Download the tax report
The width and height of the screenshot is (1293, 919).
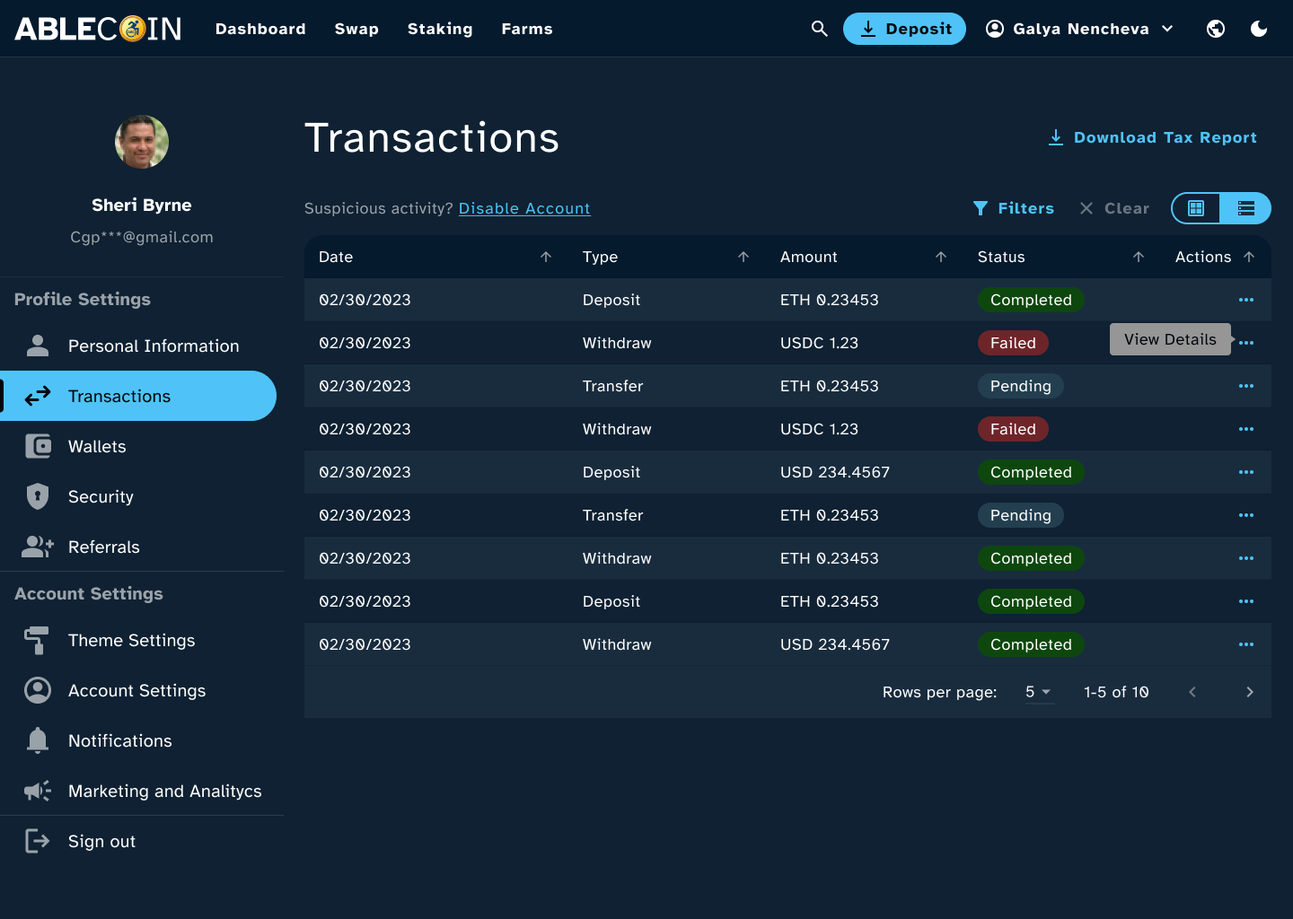click(1153, 137)
